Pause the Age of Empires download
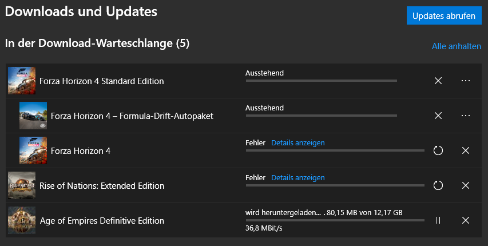488x246 pixels. click(x=438, y=220)
